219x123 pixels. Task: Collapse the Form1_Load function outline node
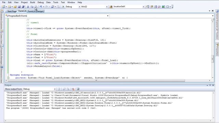(9, 78)
